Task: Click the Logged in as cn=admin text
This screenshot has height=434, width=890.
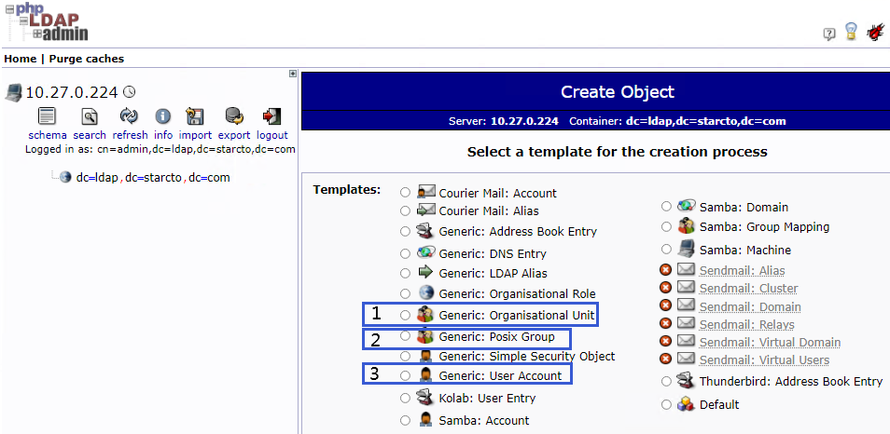Action: coord(160,150)
